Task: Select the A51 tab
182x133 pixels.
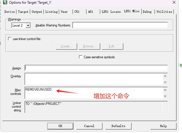Action: pyautogui.click(x=93, y=12)
